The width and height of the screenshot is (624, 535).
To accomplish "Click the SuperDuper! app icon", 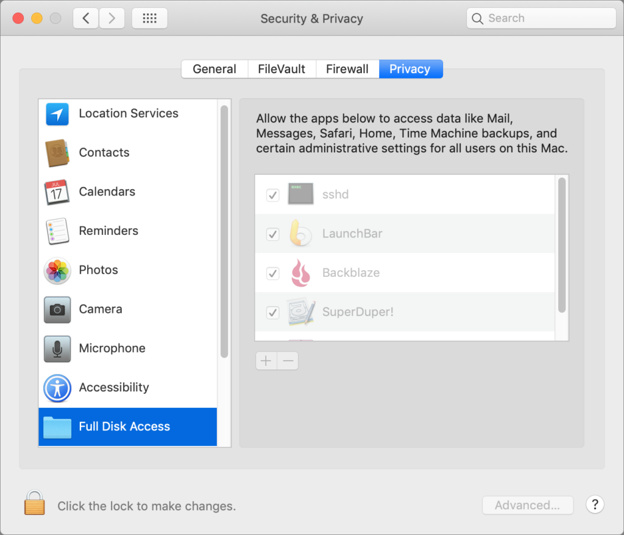I will [x=301, y=312].
